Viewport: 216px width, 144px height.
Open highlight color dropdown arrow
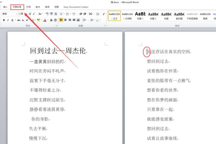pos(41,20)
